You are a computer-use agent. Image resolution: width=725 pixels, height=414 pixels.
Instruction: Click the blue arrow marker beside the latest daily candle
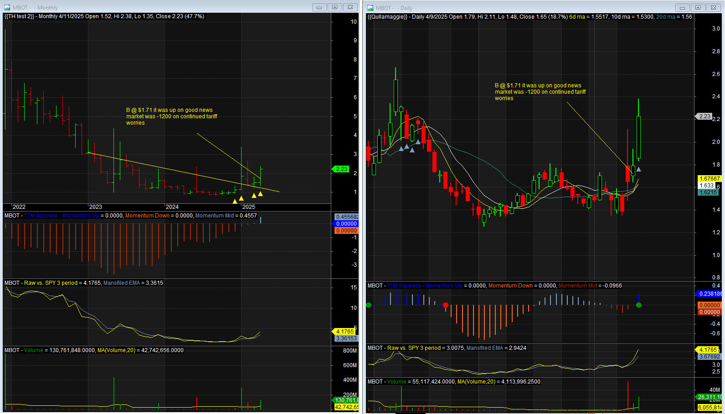[x=638, y=170]
